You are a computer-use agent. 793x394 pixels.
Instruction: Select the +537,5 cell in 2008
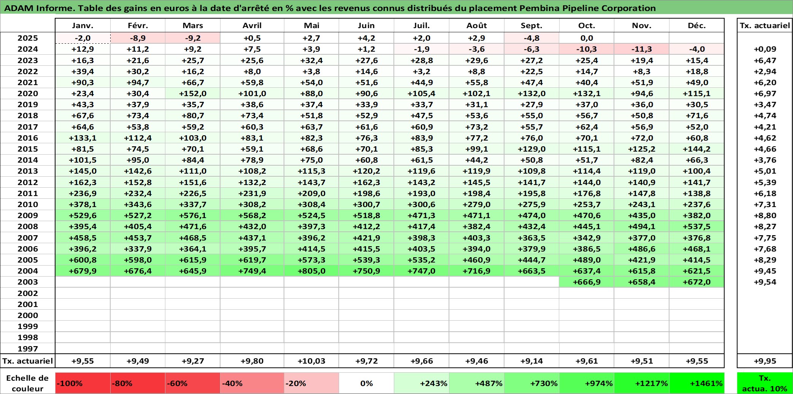click(x=697, y=226)
